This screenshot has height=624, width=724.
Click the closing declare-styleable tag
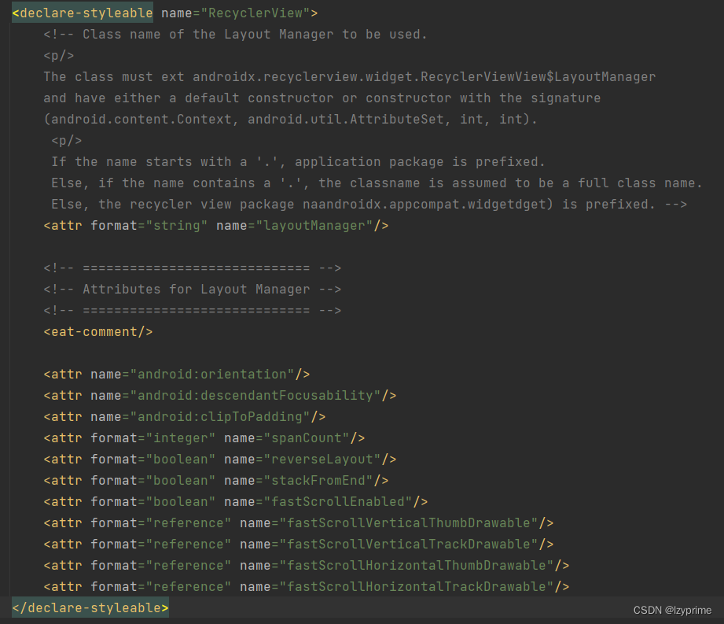pos(90,607)
